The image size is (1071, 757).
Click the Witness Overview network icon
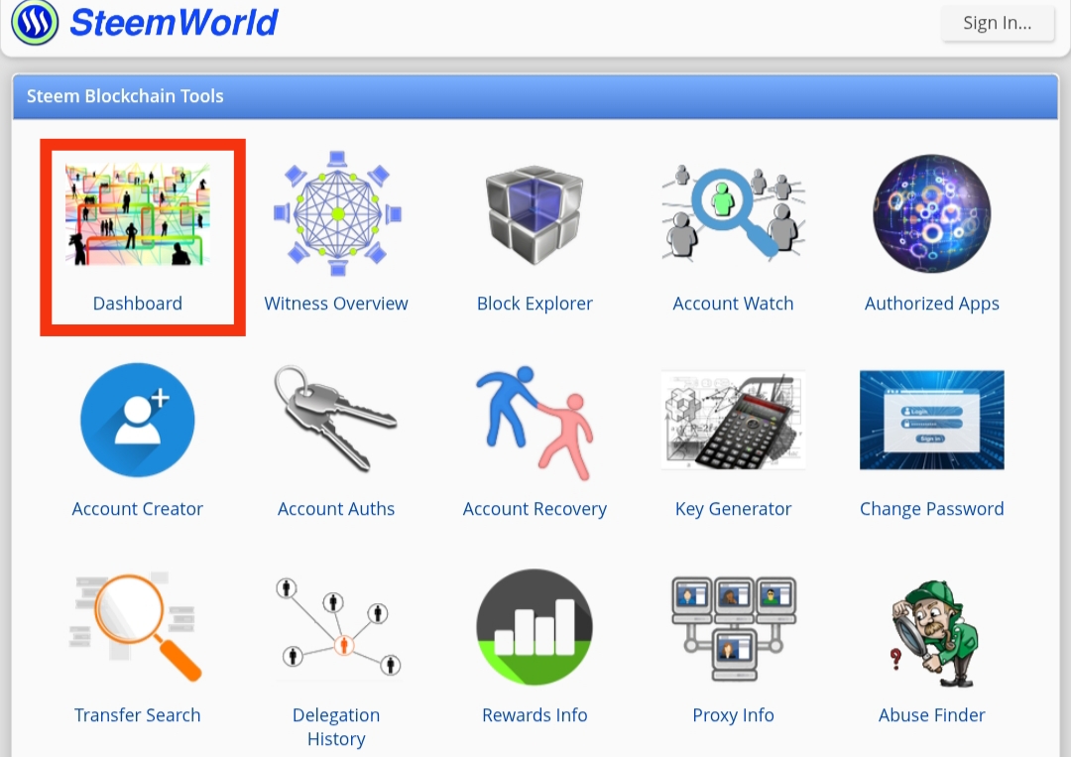click(337, 213)
